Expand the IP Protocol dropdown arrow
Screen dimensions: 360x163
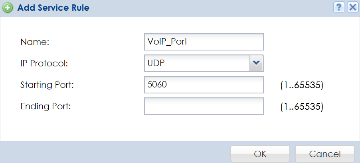[256, 63]
